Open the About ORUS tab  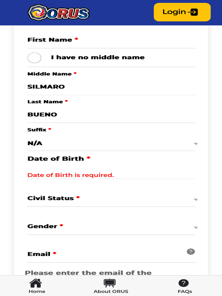click(x=111, y=286)
